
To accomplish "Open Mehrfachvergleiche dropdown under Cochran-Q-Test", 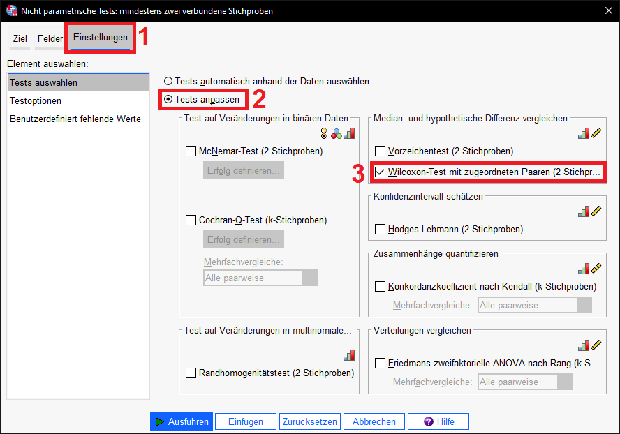I will 260,278.
